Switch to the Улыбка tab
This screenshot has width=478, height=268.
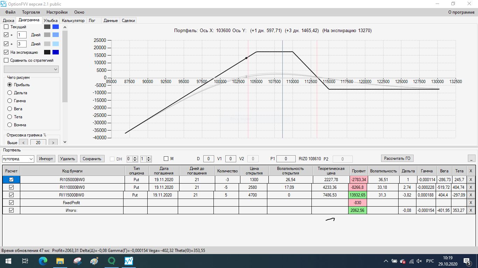click(x=51, y=21)
